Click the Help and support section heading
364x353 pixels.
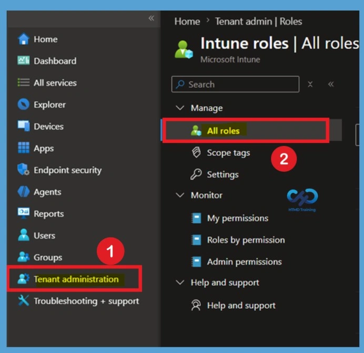point(225,283)
